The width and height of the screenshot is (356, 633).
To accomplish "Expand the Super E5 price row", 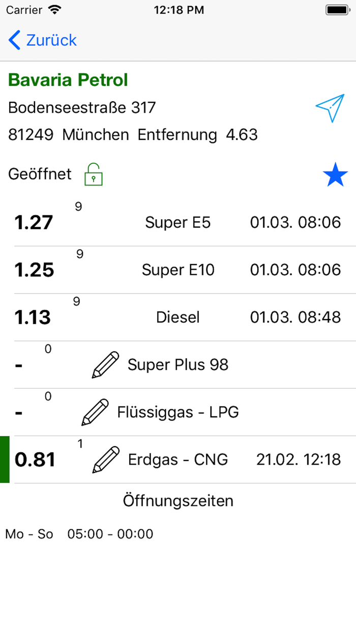I will (x=178, y=222).
